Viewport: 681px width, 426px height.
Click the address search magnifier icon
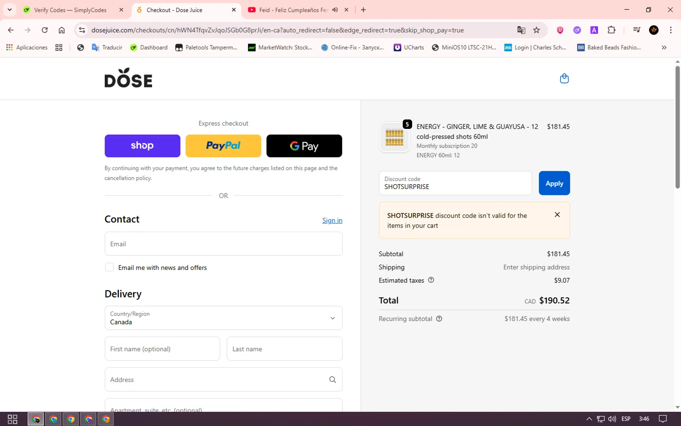(x=332, y=380)
